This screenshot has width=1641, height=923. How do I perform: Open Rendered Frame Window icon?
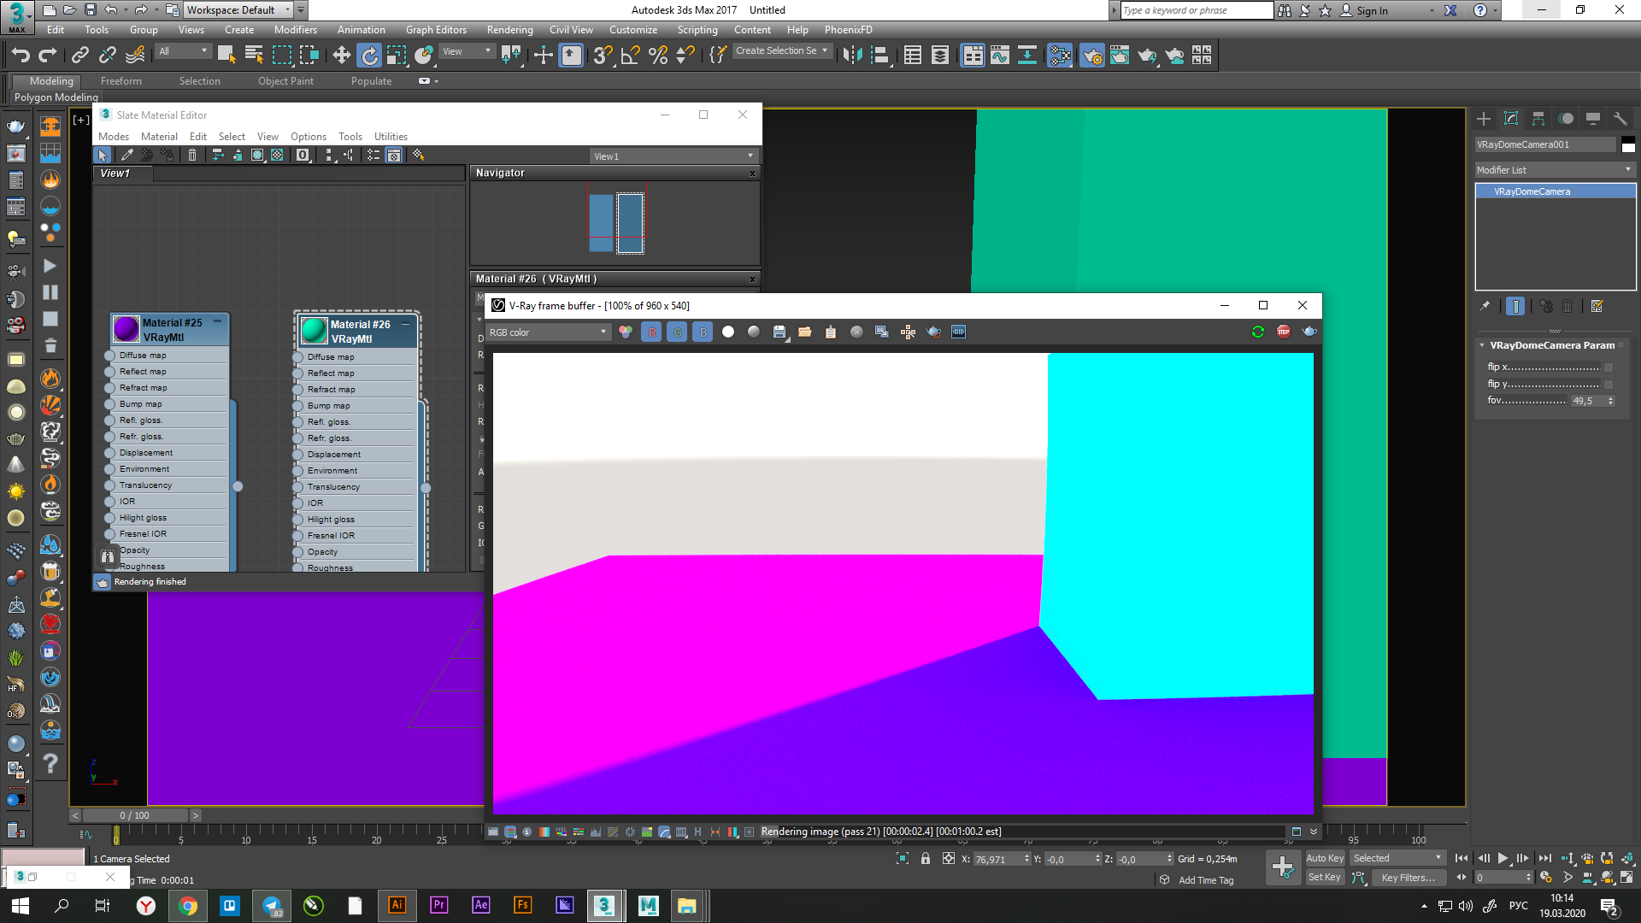pos(1120,56)
